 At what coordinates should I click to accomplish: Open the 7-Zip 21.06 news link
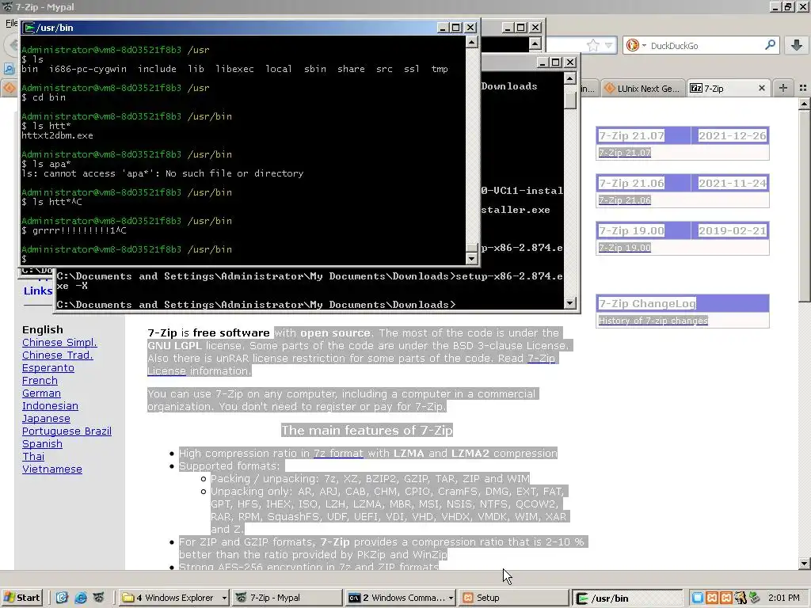[x=624, y=200]
